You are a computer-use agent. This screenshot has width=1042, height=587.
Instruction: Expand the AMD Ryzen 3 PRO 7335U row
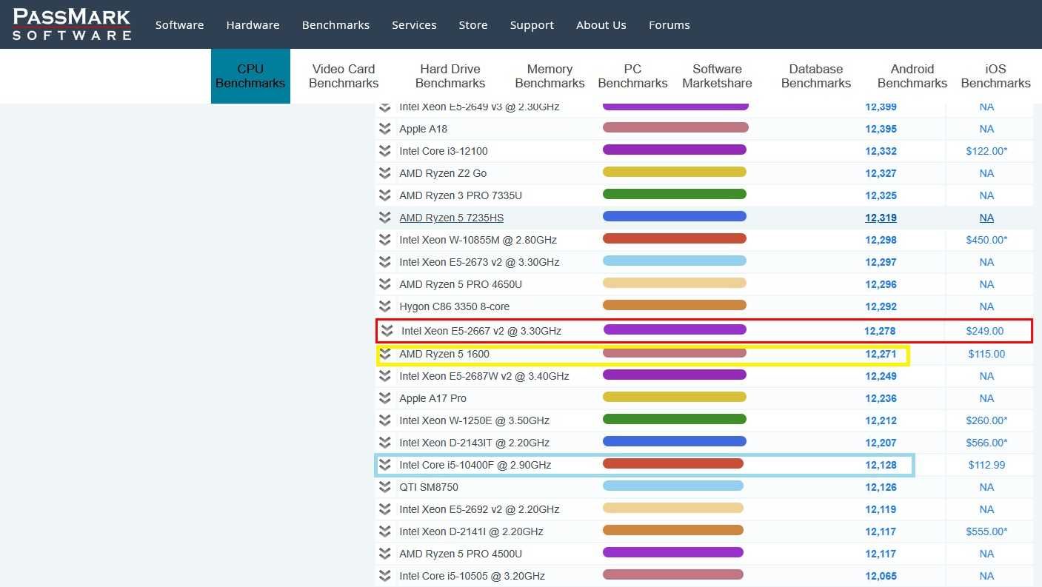coord(384,195)
